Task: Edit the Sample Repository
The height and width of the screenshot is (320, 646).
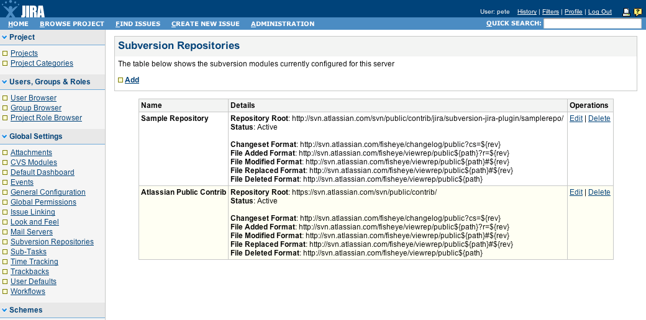Action: point(576,118)
